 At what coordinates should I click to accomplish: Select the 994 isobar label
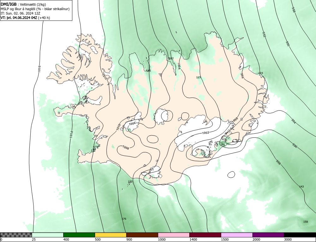point(294,121)
